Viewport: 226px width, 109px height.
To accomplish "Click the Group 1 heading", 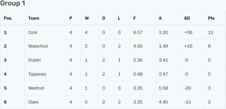I will coord(13,4).
